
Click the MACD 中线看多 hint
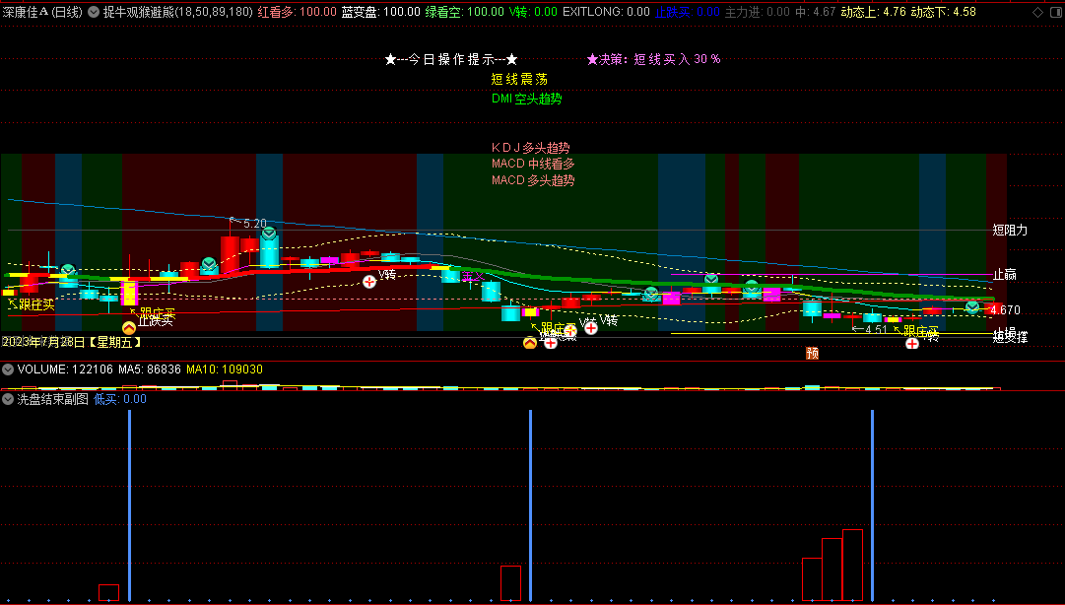[x=533, y=164]
